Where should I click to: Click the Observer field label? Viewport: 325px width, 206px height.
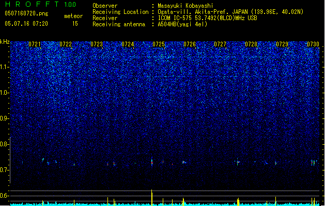[105, 6]
